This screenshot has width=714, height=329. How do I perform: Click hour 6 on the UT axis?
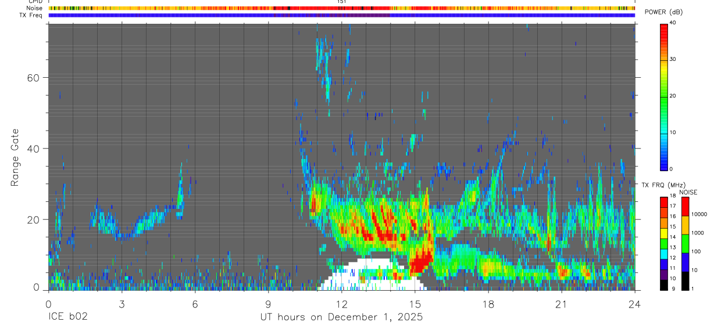(195, 303)
